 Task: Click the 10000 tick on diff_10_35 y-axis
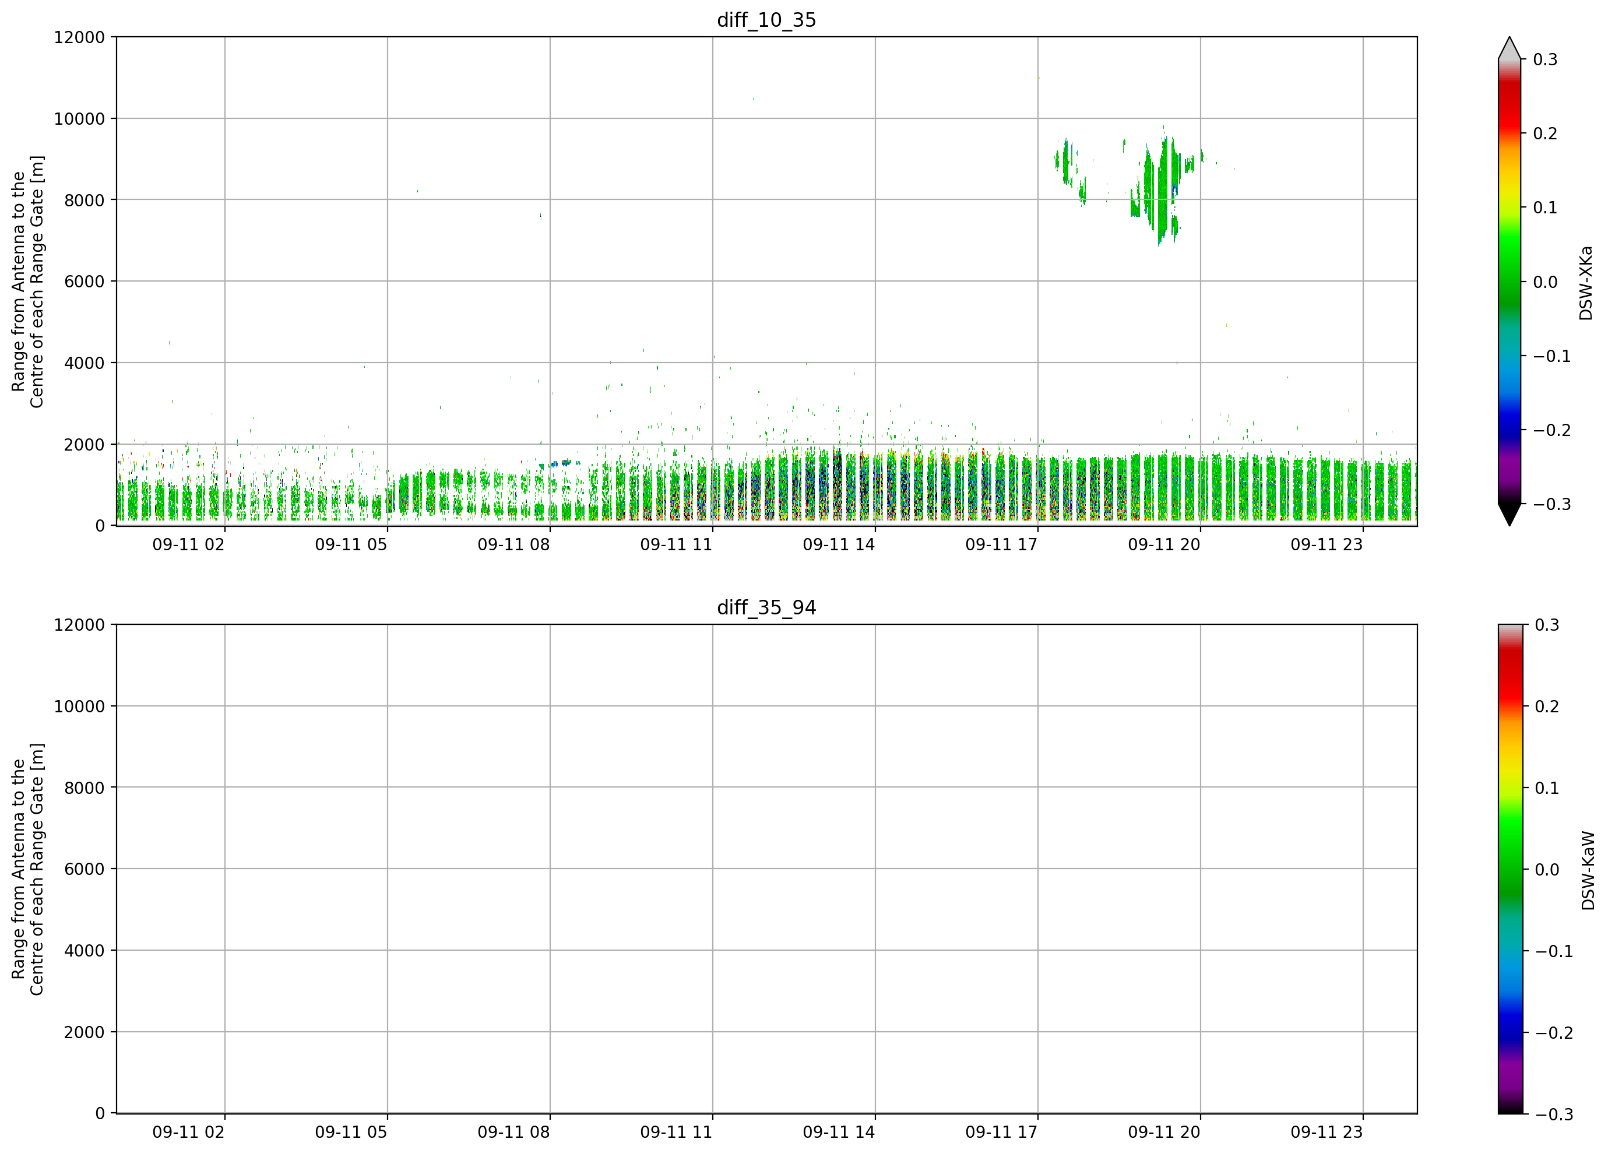(x=79, y=118)
